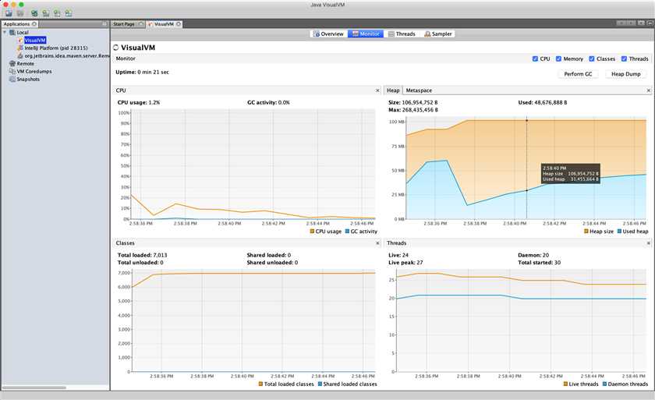
Task: Click the Remote hosts icon
Action: pos(12,63)
